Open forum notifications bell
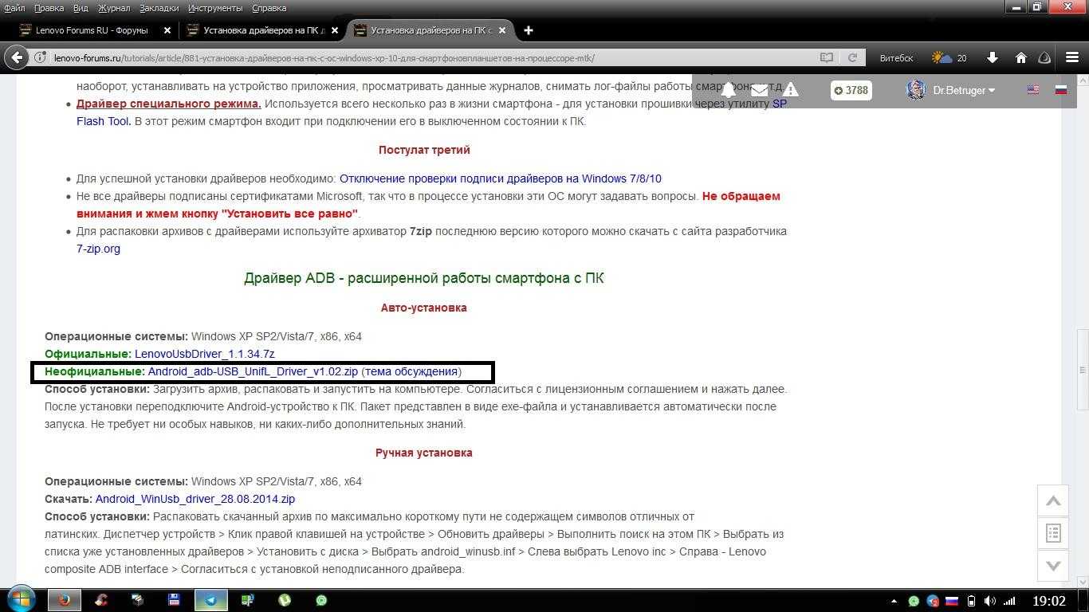This screenshot has height=612, width=1089. [728, 90]
